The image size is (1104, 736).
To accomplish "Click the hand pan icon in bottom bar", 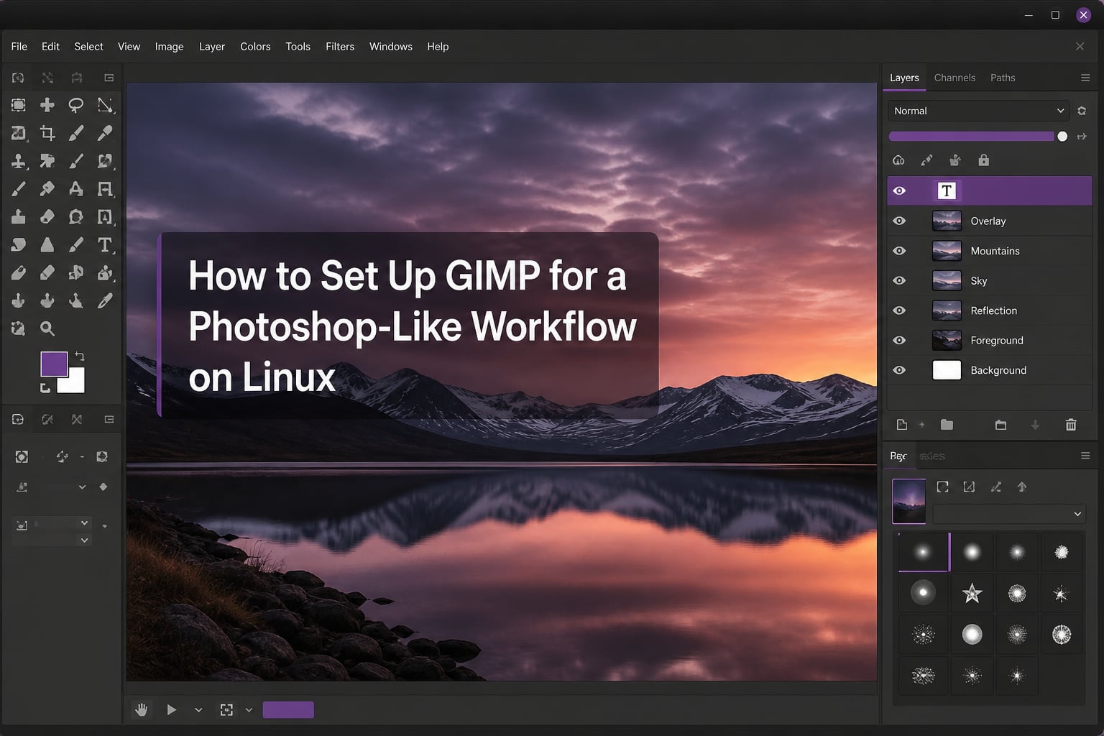I will 142,710.
